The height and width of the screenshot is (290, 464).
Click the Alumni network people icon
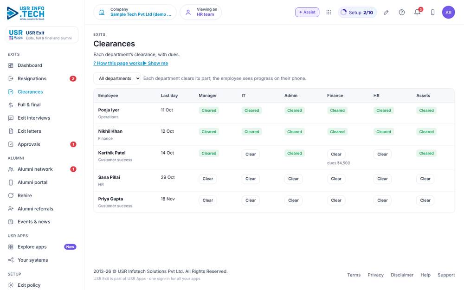pyautogui.click(x=11, y=169)
